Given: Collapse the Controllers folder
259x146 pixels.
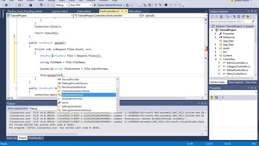Looking at the screenshot, I should tap(216, 59).
